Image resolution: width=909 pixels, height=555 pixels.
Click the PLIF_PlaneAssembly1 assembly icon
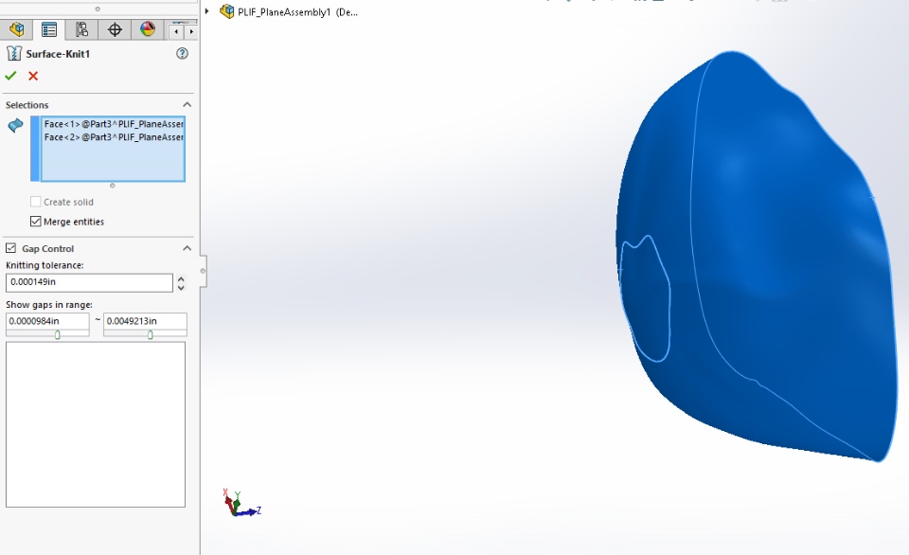[x=226, y=11]
